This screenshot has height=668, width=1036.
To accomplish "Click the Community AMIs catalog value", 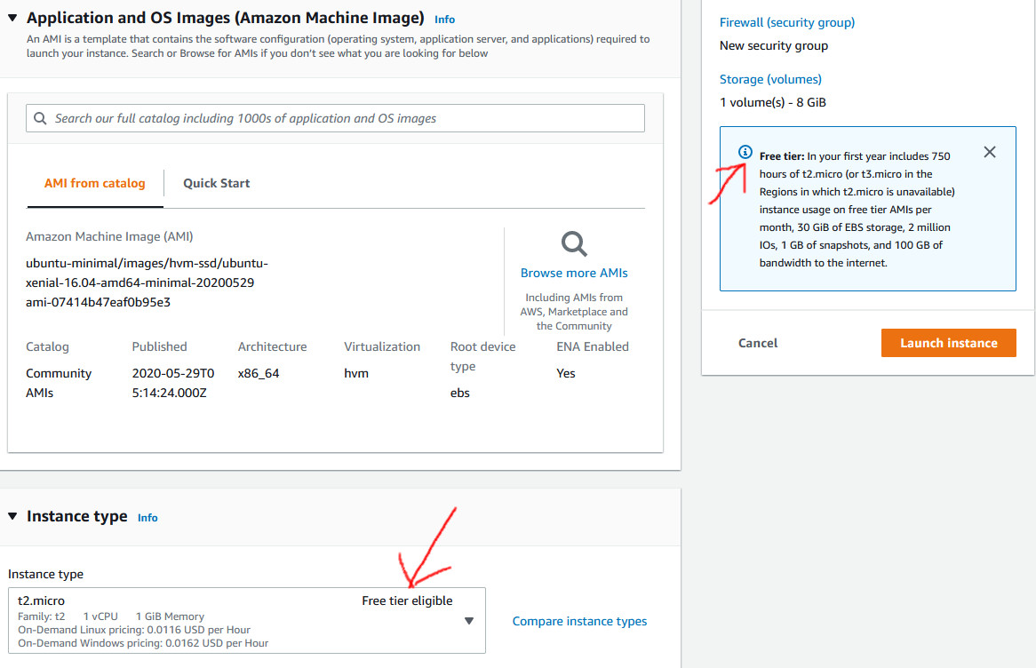I will coord(58,383).
